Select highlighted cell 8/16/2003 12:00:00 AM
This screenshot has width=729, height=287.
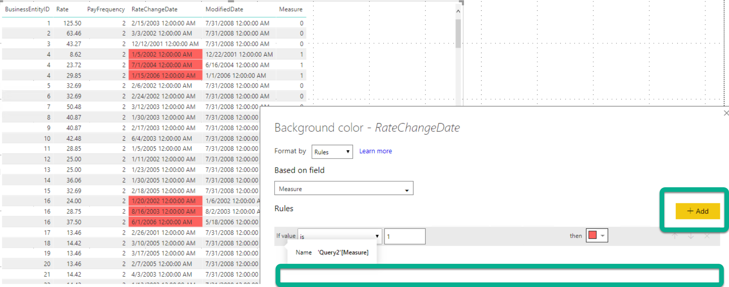pos(165,211)
